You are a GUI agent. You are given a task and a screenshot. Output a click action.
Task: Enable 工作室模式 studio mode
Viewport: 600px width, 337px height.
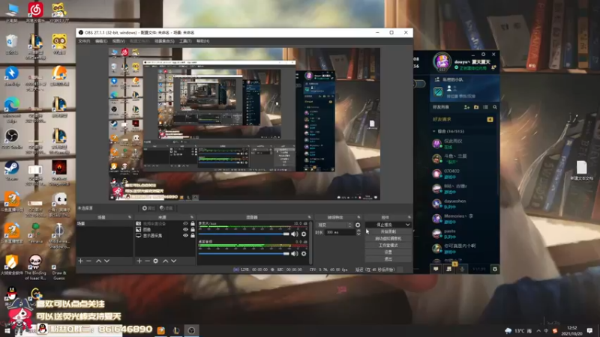(388, 246)
